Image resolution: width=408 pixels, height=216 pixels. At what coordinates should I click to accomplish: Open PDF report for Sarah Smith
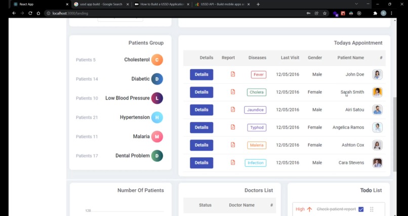[233, 92]
